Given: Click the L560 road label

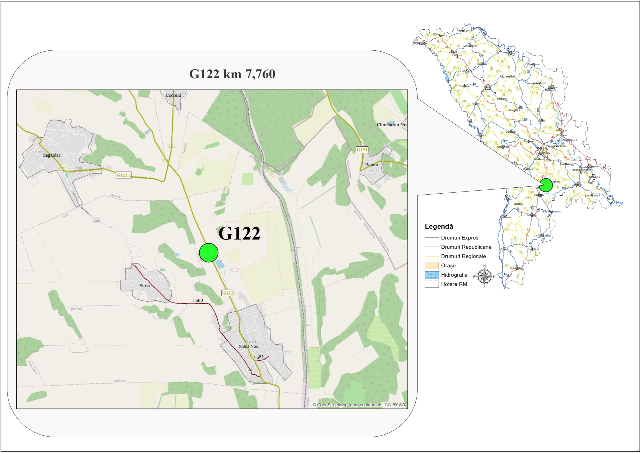Looking at the screenshot, I should [x=198, y=300].
